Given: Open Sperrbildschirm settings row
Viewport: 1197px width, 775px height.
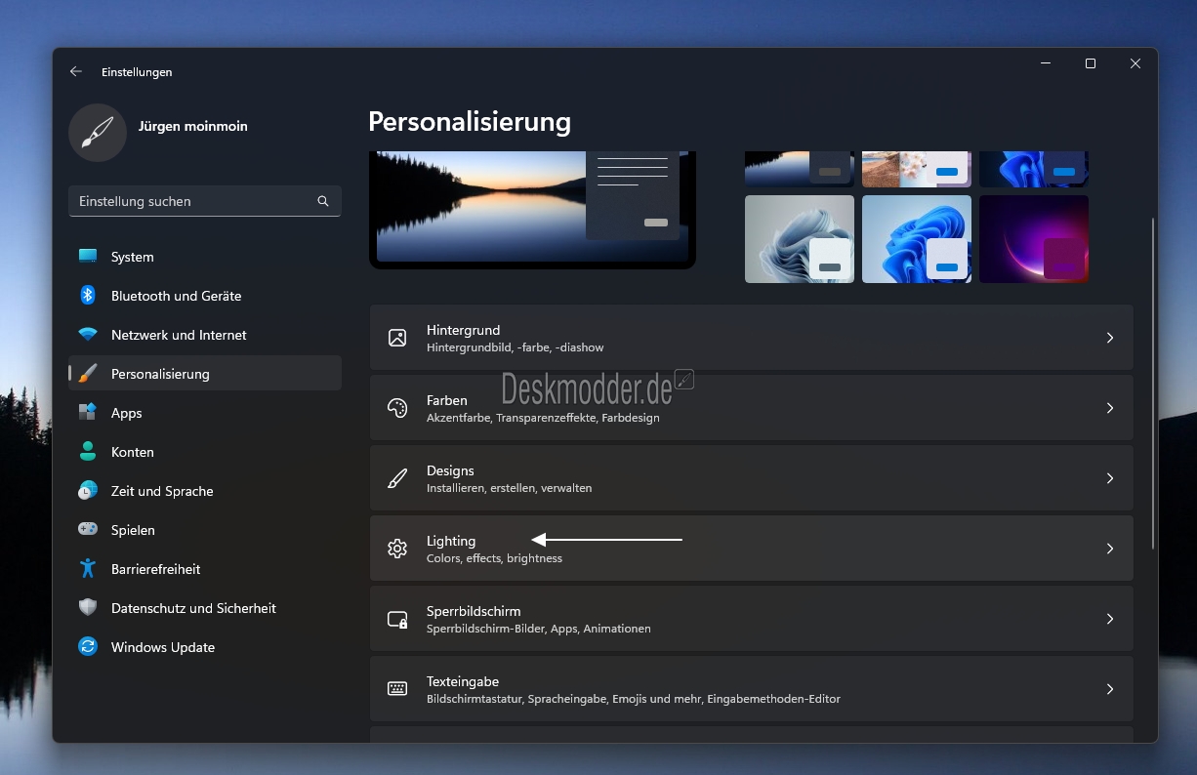Looking at the screenshot, I should (x=751, y=619).
